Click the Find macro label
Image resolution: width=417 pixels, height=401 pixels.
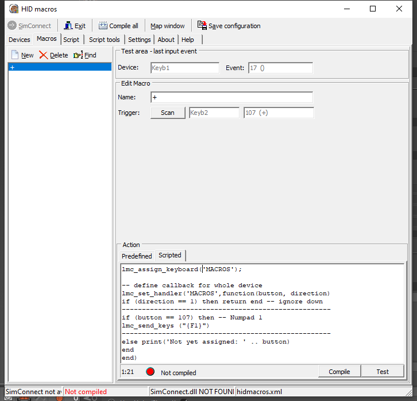[90, 55]
